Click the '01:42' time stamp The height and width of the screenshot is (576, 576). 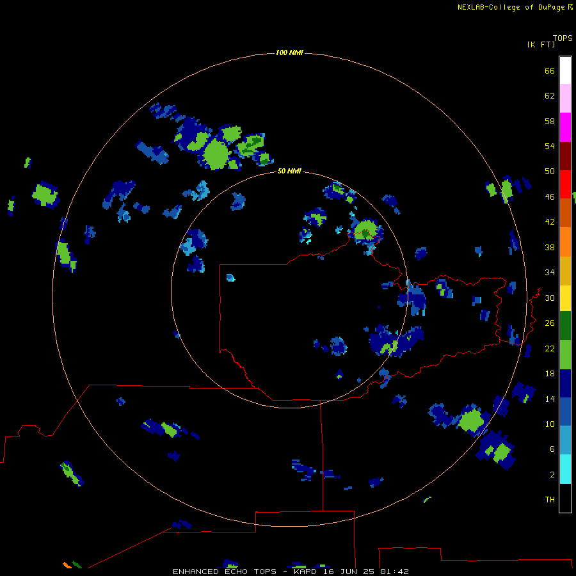click(394, 572)
